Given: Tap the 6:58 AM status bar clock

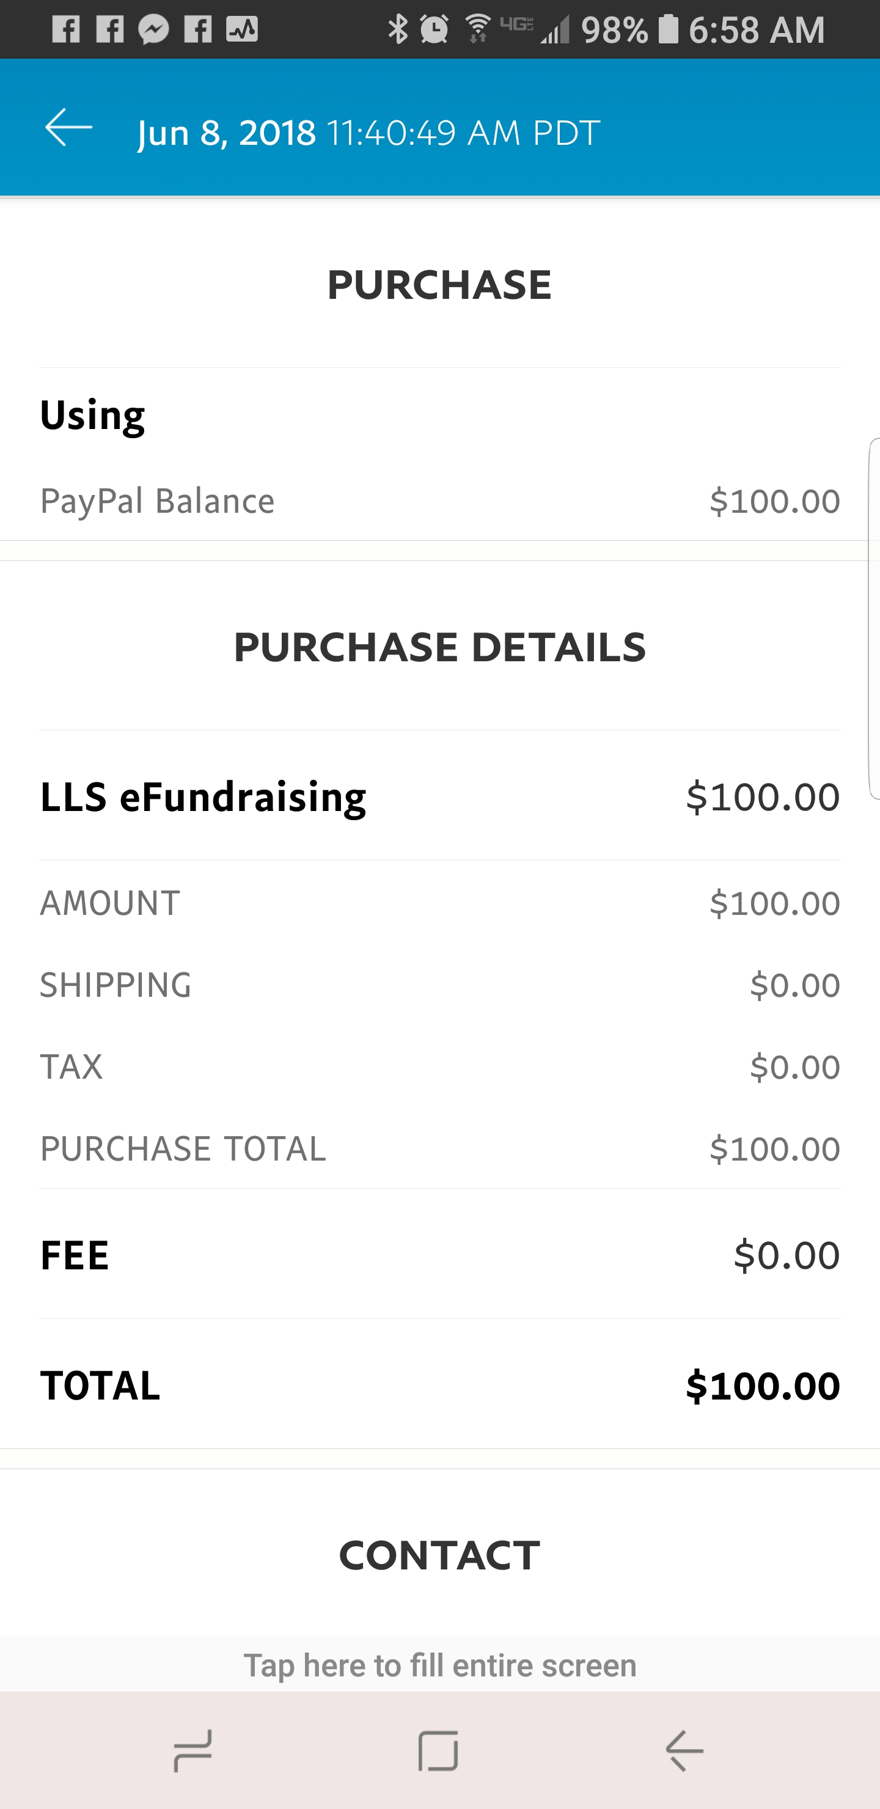Looking at the screenshot, I should click(x=757, y=29).
